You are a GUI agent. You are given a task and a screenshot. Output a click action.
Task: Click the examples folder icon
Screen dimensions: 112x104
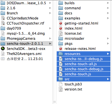click(61, 18)
